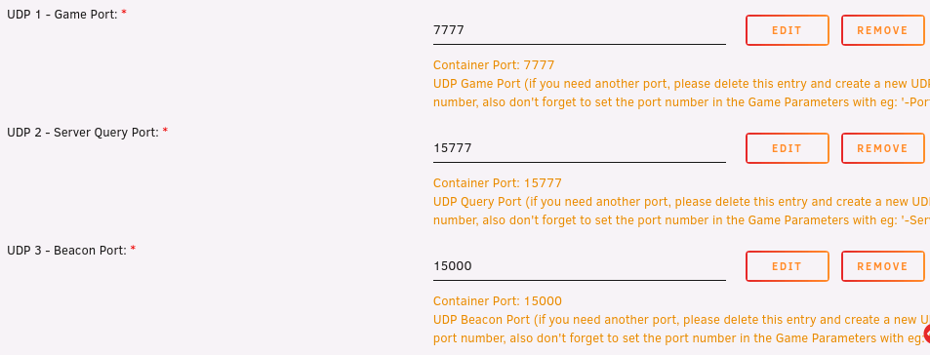Click the 'UDP 3 - Beacon Port' label

point(67,251)
